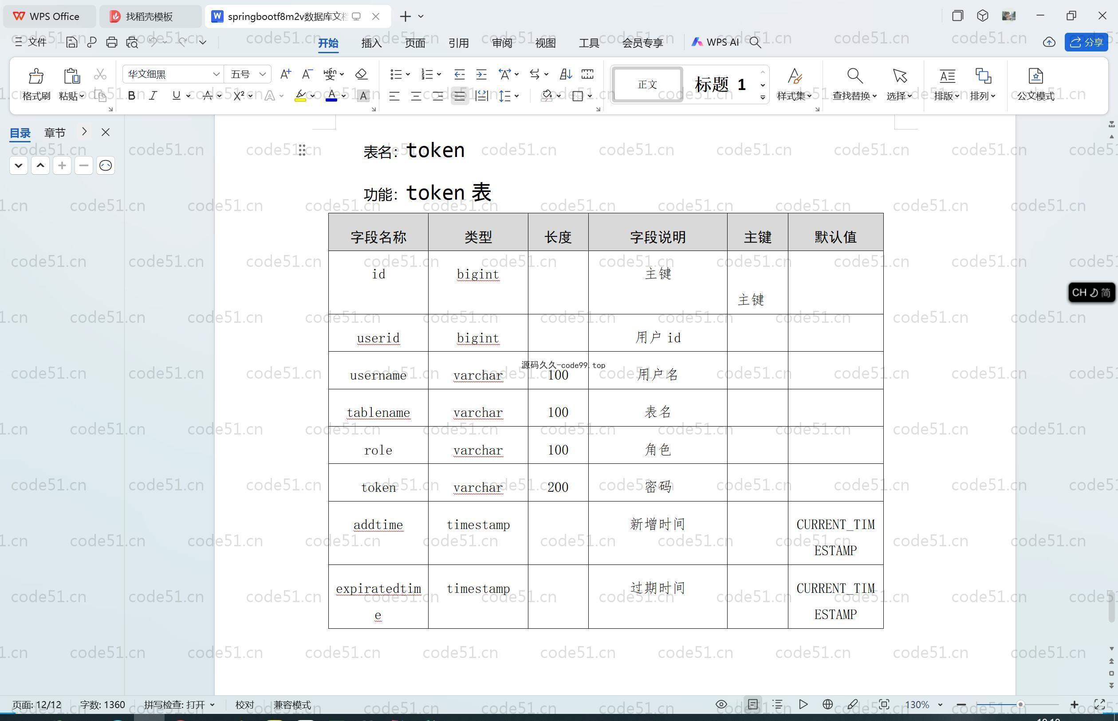Click the Increase Indent icon

tap(481, 74)
